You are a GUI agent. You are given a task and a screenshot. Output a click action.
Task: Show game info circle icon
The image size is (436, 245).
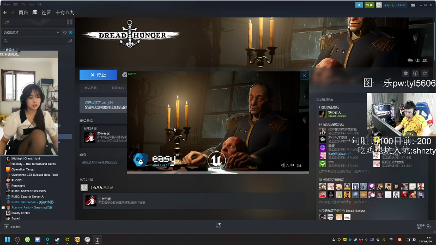[415, 73]
